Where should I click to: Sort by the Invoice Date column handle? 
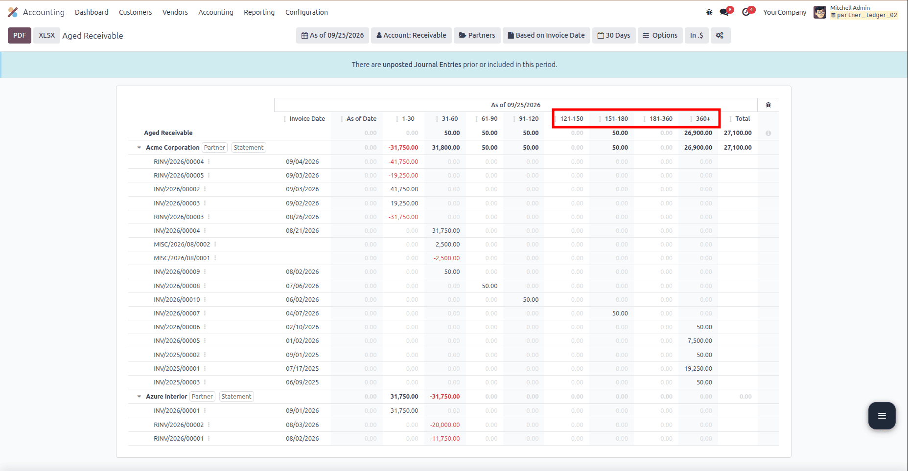(x=285, y=119)
